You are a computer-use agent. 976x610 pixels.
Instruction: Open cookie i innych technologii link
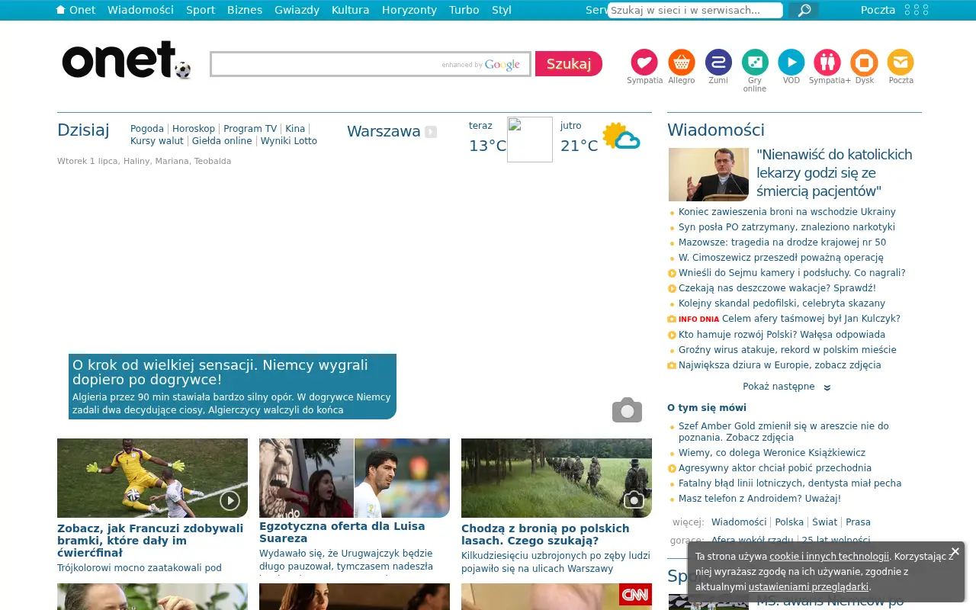(x=829, y=557)
